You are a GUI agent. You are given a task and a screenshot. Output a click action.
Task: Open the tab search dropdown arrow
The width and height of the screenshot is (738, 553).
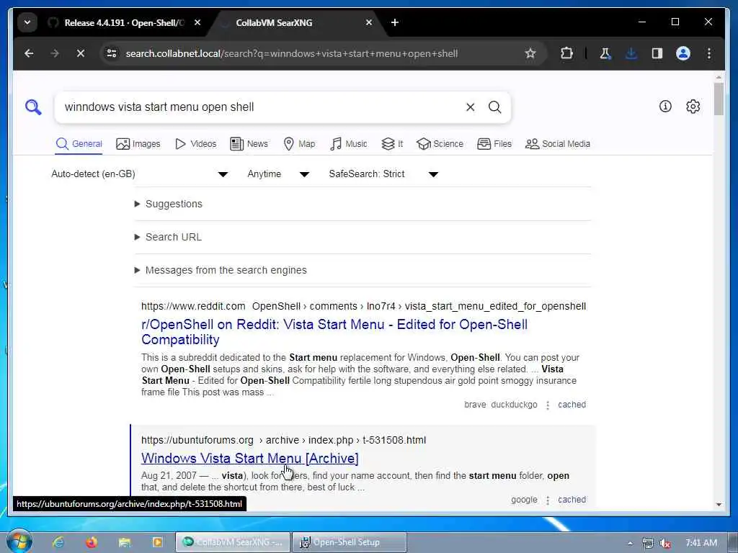27,22
